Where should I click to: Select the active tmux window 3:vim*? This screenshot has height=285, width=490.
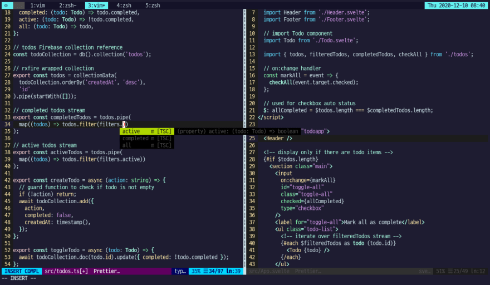(96, 6)
